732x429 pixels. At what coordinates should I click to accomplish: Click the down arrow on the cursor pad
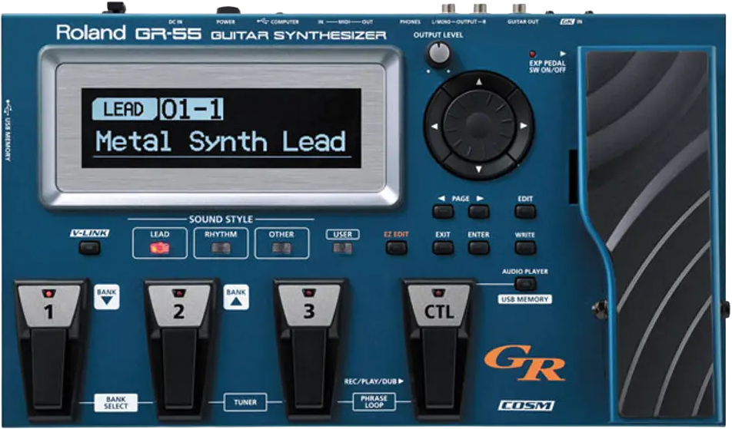(x=479, y=169)
